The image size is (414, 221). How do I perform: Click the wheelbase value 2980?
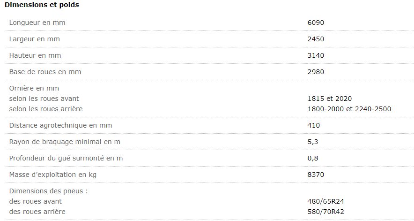pyautogui.click(x=316, y=72)
